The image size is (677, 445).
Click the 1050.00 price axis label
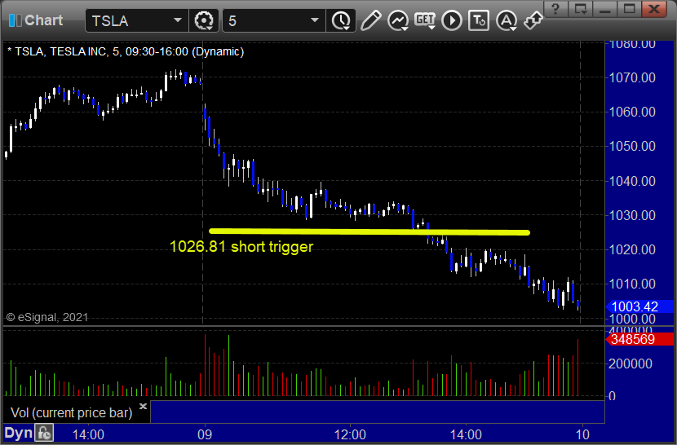[x=632, y=147]
